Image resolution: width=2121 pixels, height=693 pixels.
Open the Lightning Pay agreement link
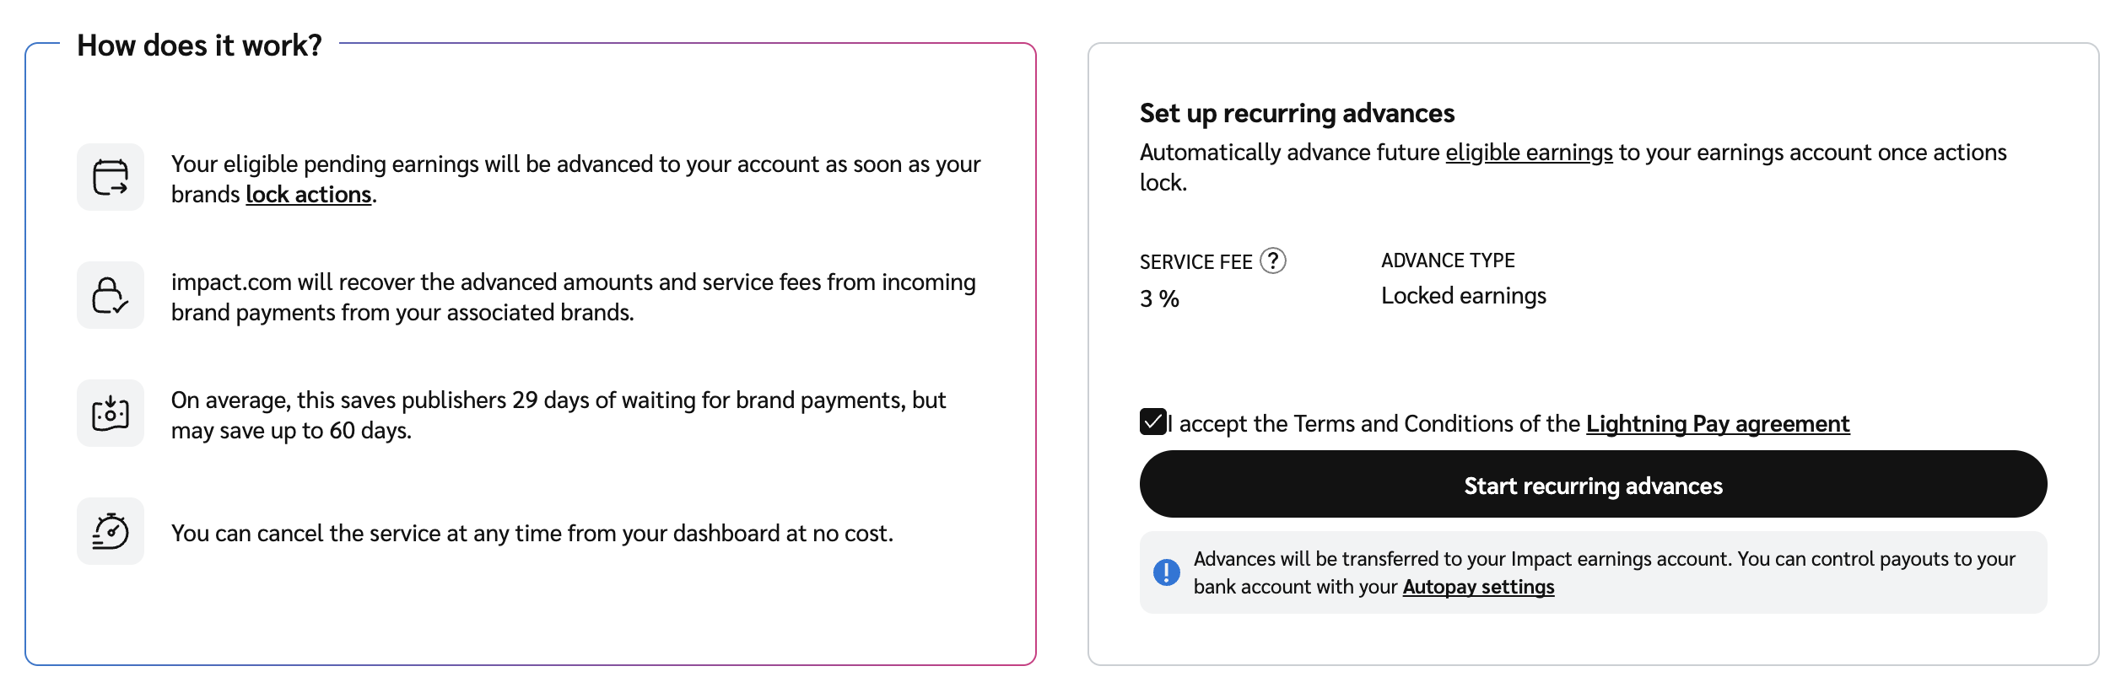[x=1717, y=423]
